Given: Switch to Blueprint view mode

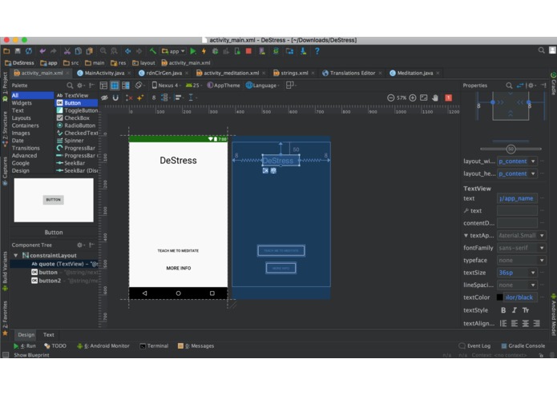Looking at the screenshot, I should (x=115, y=86).
